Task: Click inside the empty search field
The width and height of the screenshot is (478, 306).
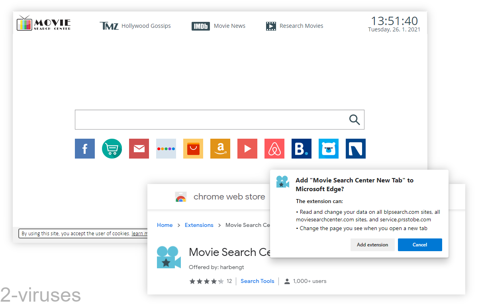Action: (199, 120)
